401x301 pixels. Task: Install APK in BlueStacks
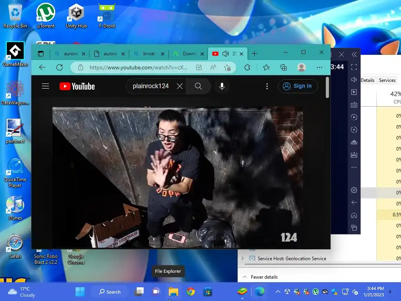pos(354,155)
